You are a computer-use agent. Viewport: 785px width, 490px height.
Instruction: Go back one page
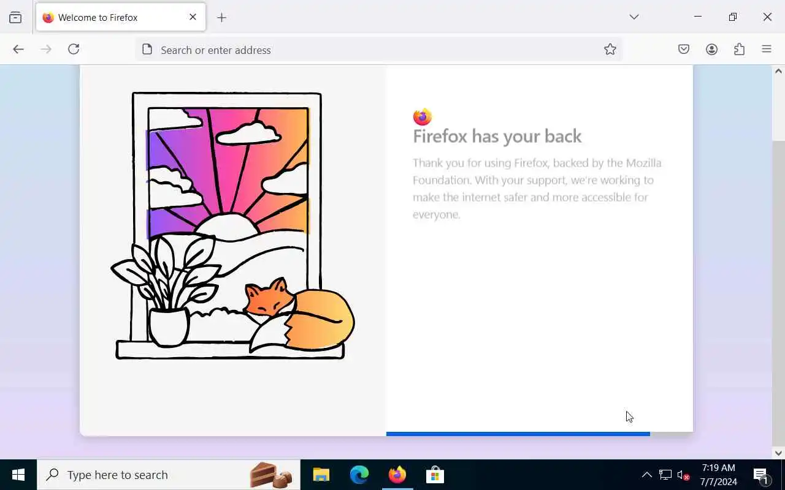(x=18, y=50)
